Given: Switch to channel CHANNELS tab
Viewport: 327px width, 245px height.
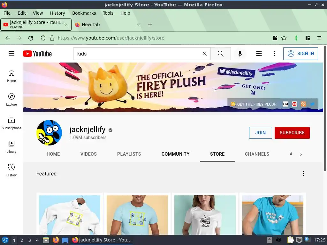Looking at the screenshot, I should [257, 154].
